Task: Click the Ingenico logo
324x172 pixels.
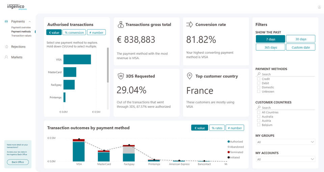Action: tap(17, 7)
